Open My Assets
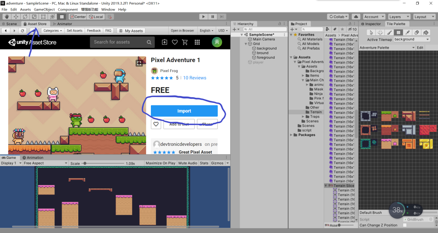438x233 pixels. tap(131, 31)
